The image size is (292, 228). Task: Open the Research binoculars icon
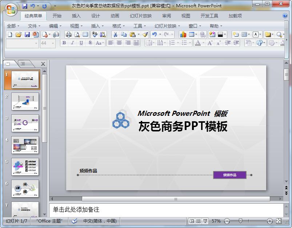(103, 34)
